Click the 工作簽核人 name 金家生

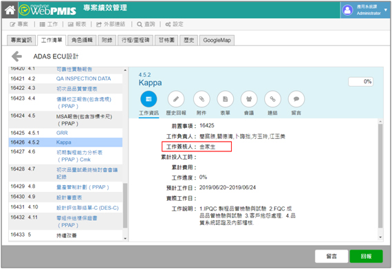click(207, 147)
